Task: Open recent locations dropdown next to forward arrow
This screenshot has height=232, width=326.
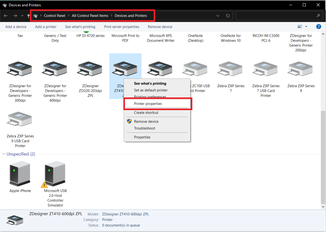Action: point(23,16)
